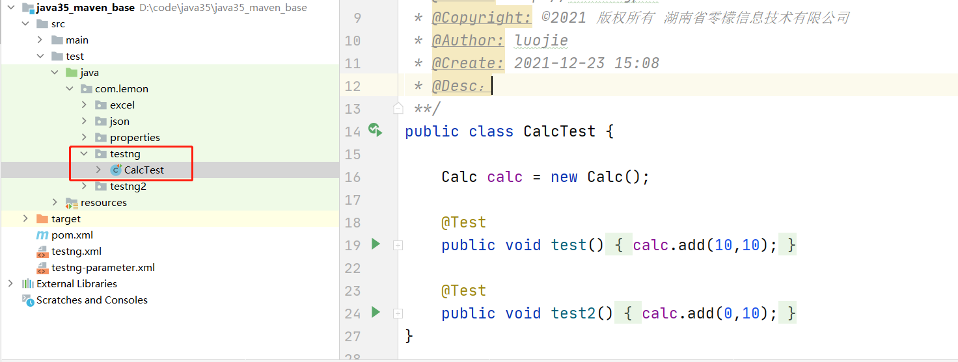Select testng.xml in the project tree

(x=76, y=252)
